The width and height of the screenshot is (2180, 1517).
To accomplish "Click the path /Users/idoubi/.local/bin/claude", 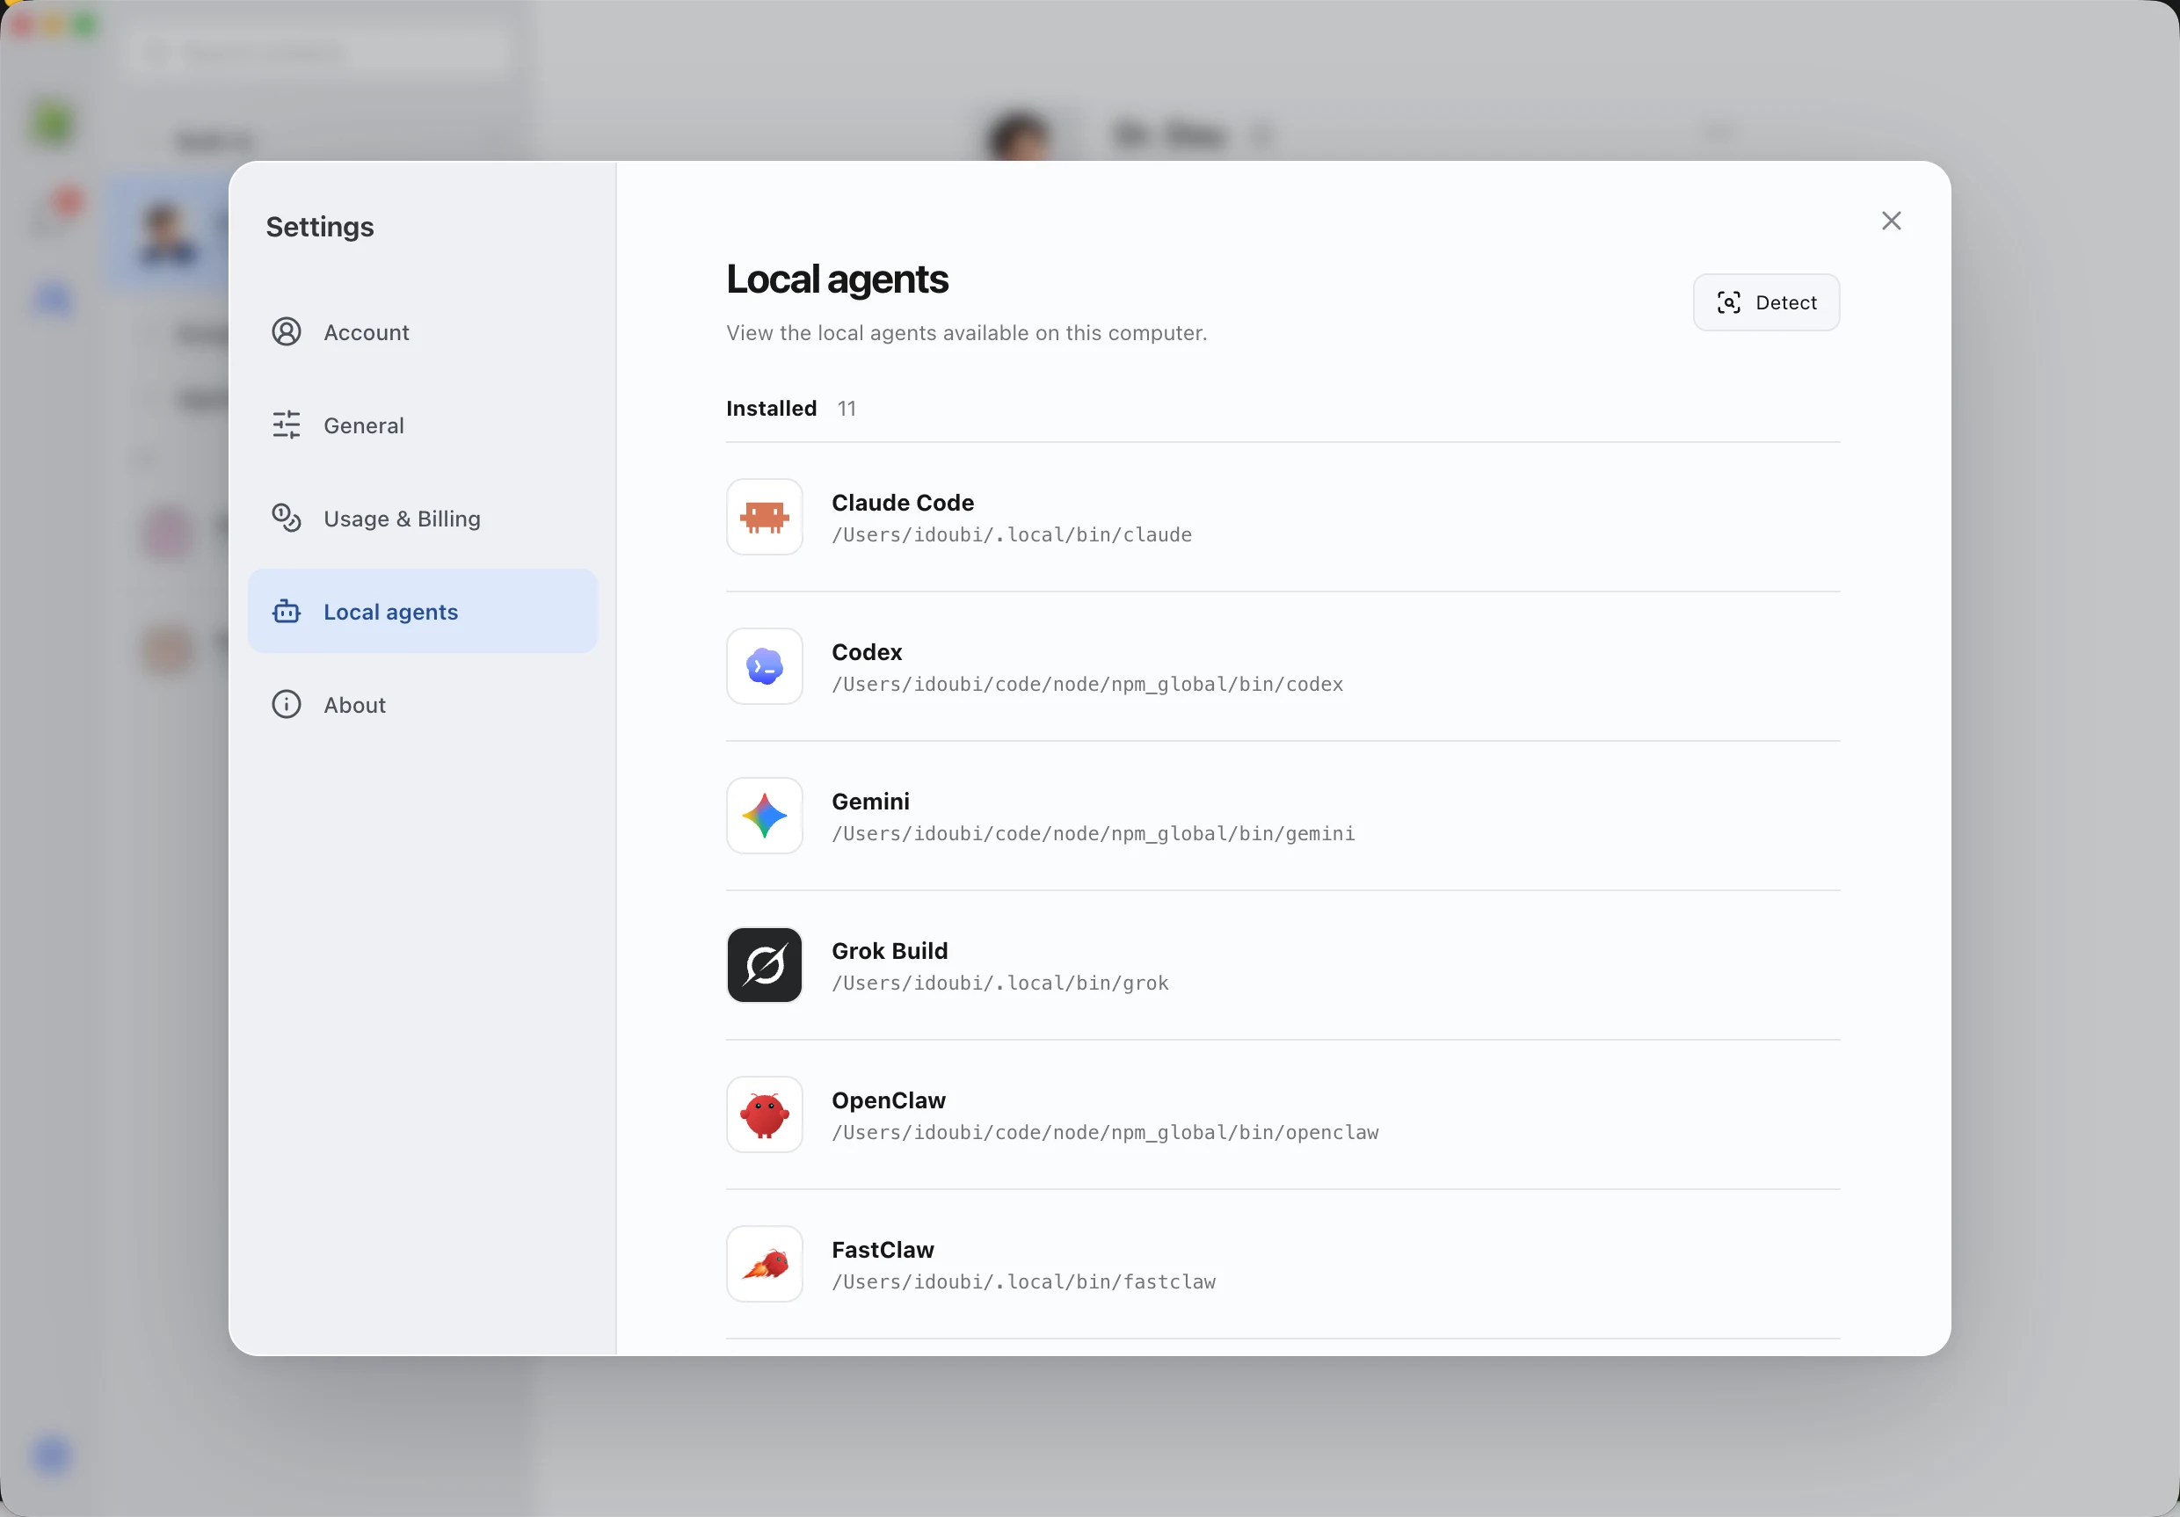I will pos(1012,535).
